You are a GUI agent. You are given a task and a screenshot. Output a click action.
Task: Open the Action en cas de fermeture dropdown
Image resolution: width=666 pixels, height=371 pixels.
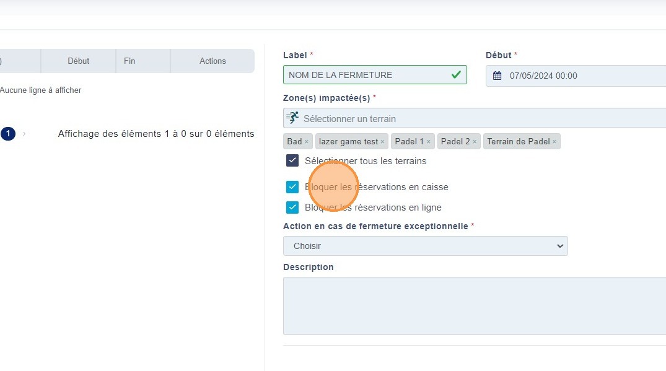(x=425, y=246)
